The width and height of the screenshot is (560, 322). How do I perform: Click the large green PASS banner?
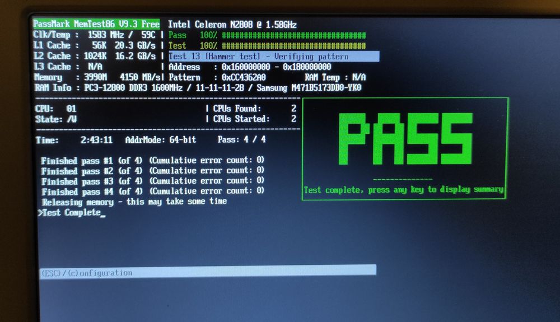pos(405,139)
